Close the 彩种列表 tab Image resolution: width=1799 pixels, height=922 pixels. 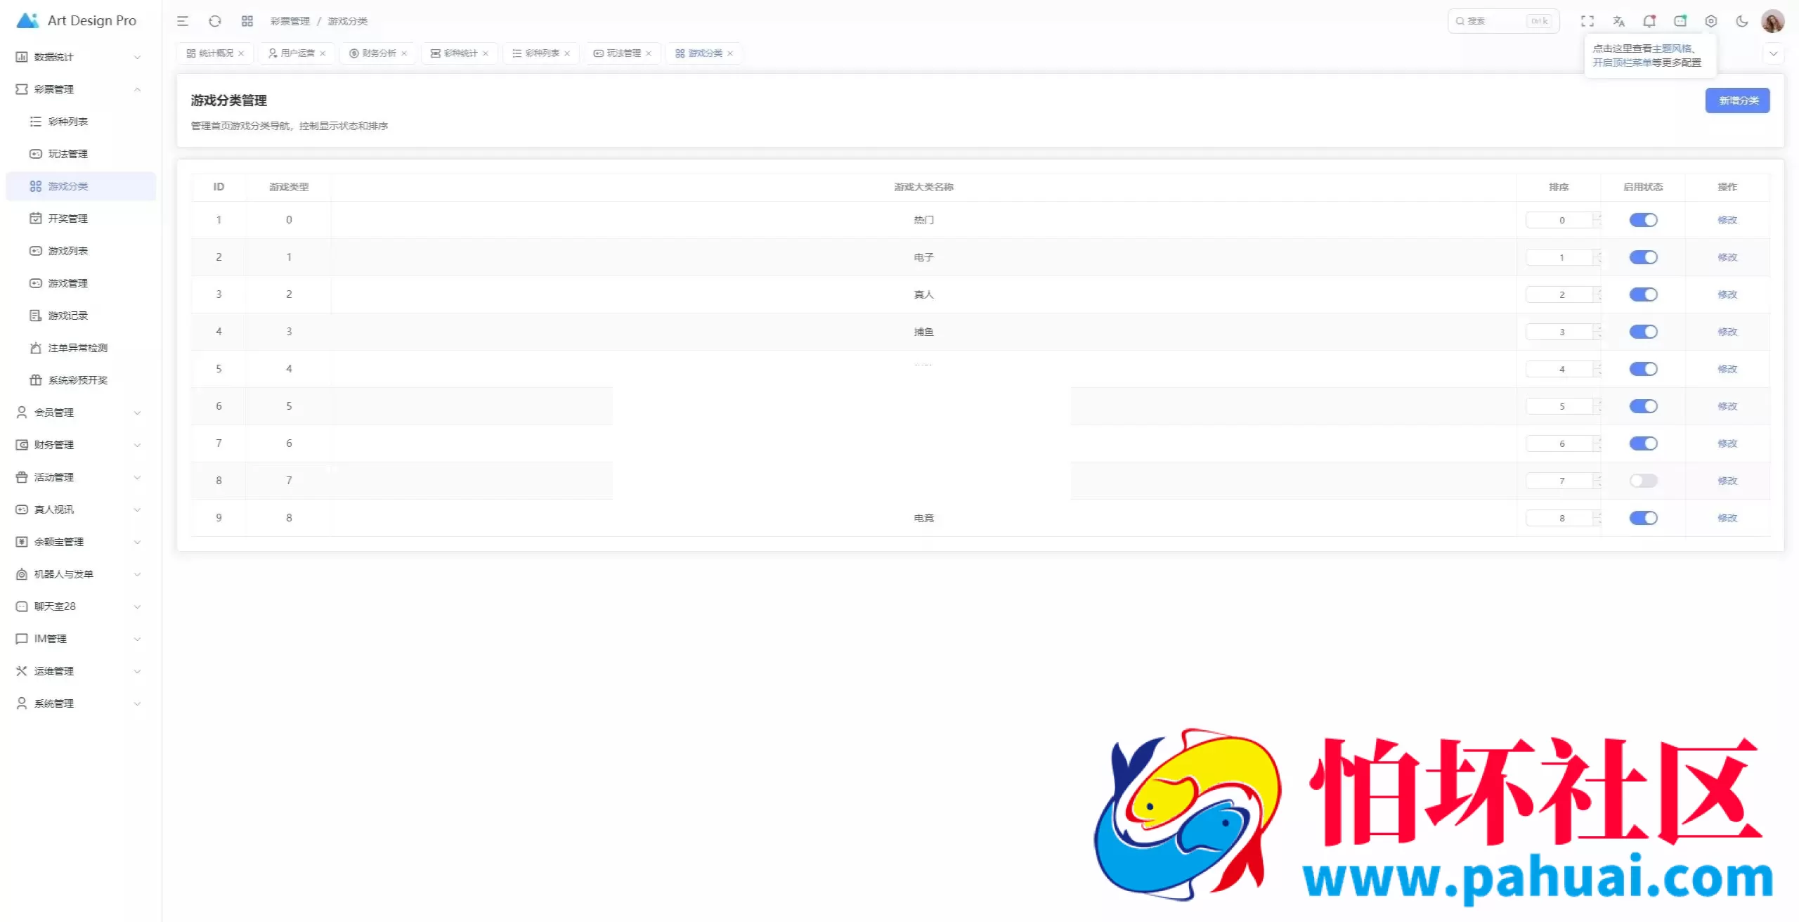567,53
